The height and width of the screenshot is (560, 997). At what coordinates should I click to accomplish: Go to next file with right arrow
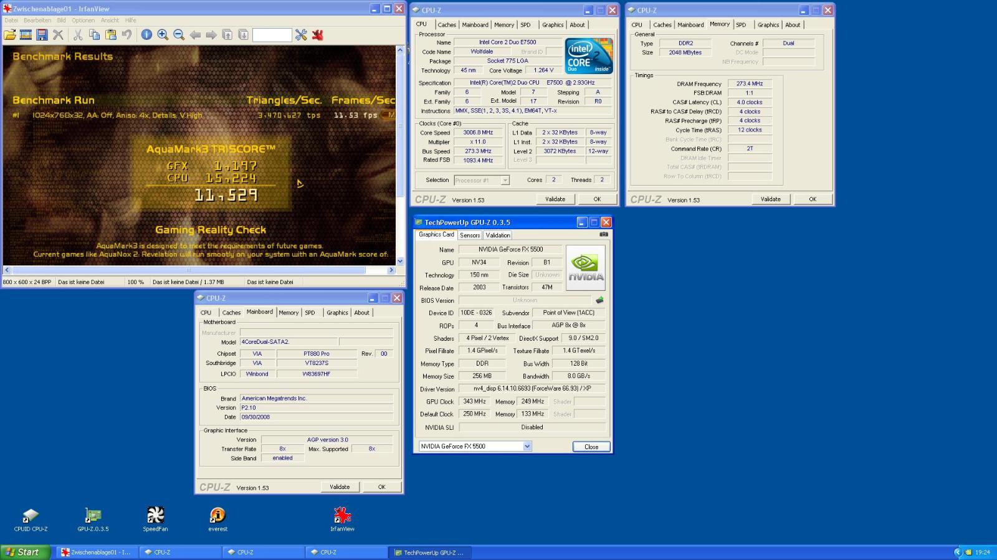click(x=211, y=35)
